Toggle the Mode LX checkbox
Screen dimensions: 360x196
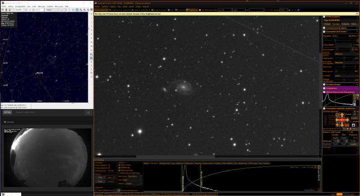click(350, 36)
